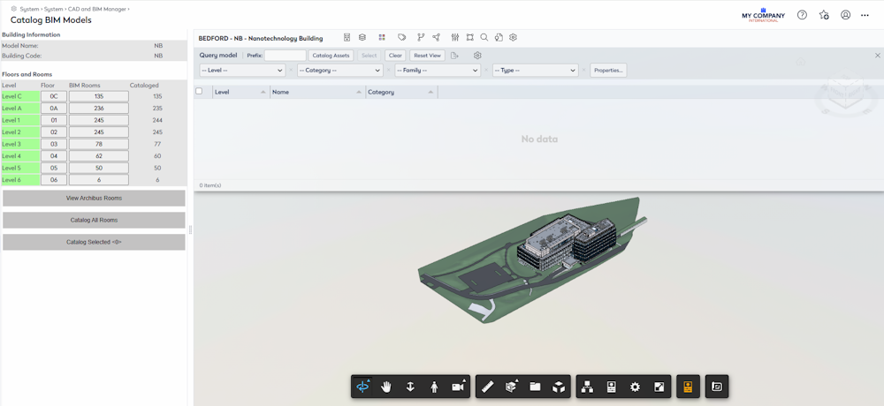Open the Category filter dropdown
884x406 pixels.
340,71
